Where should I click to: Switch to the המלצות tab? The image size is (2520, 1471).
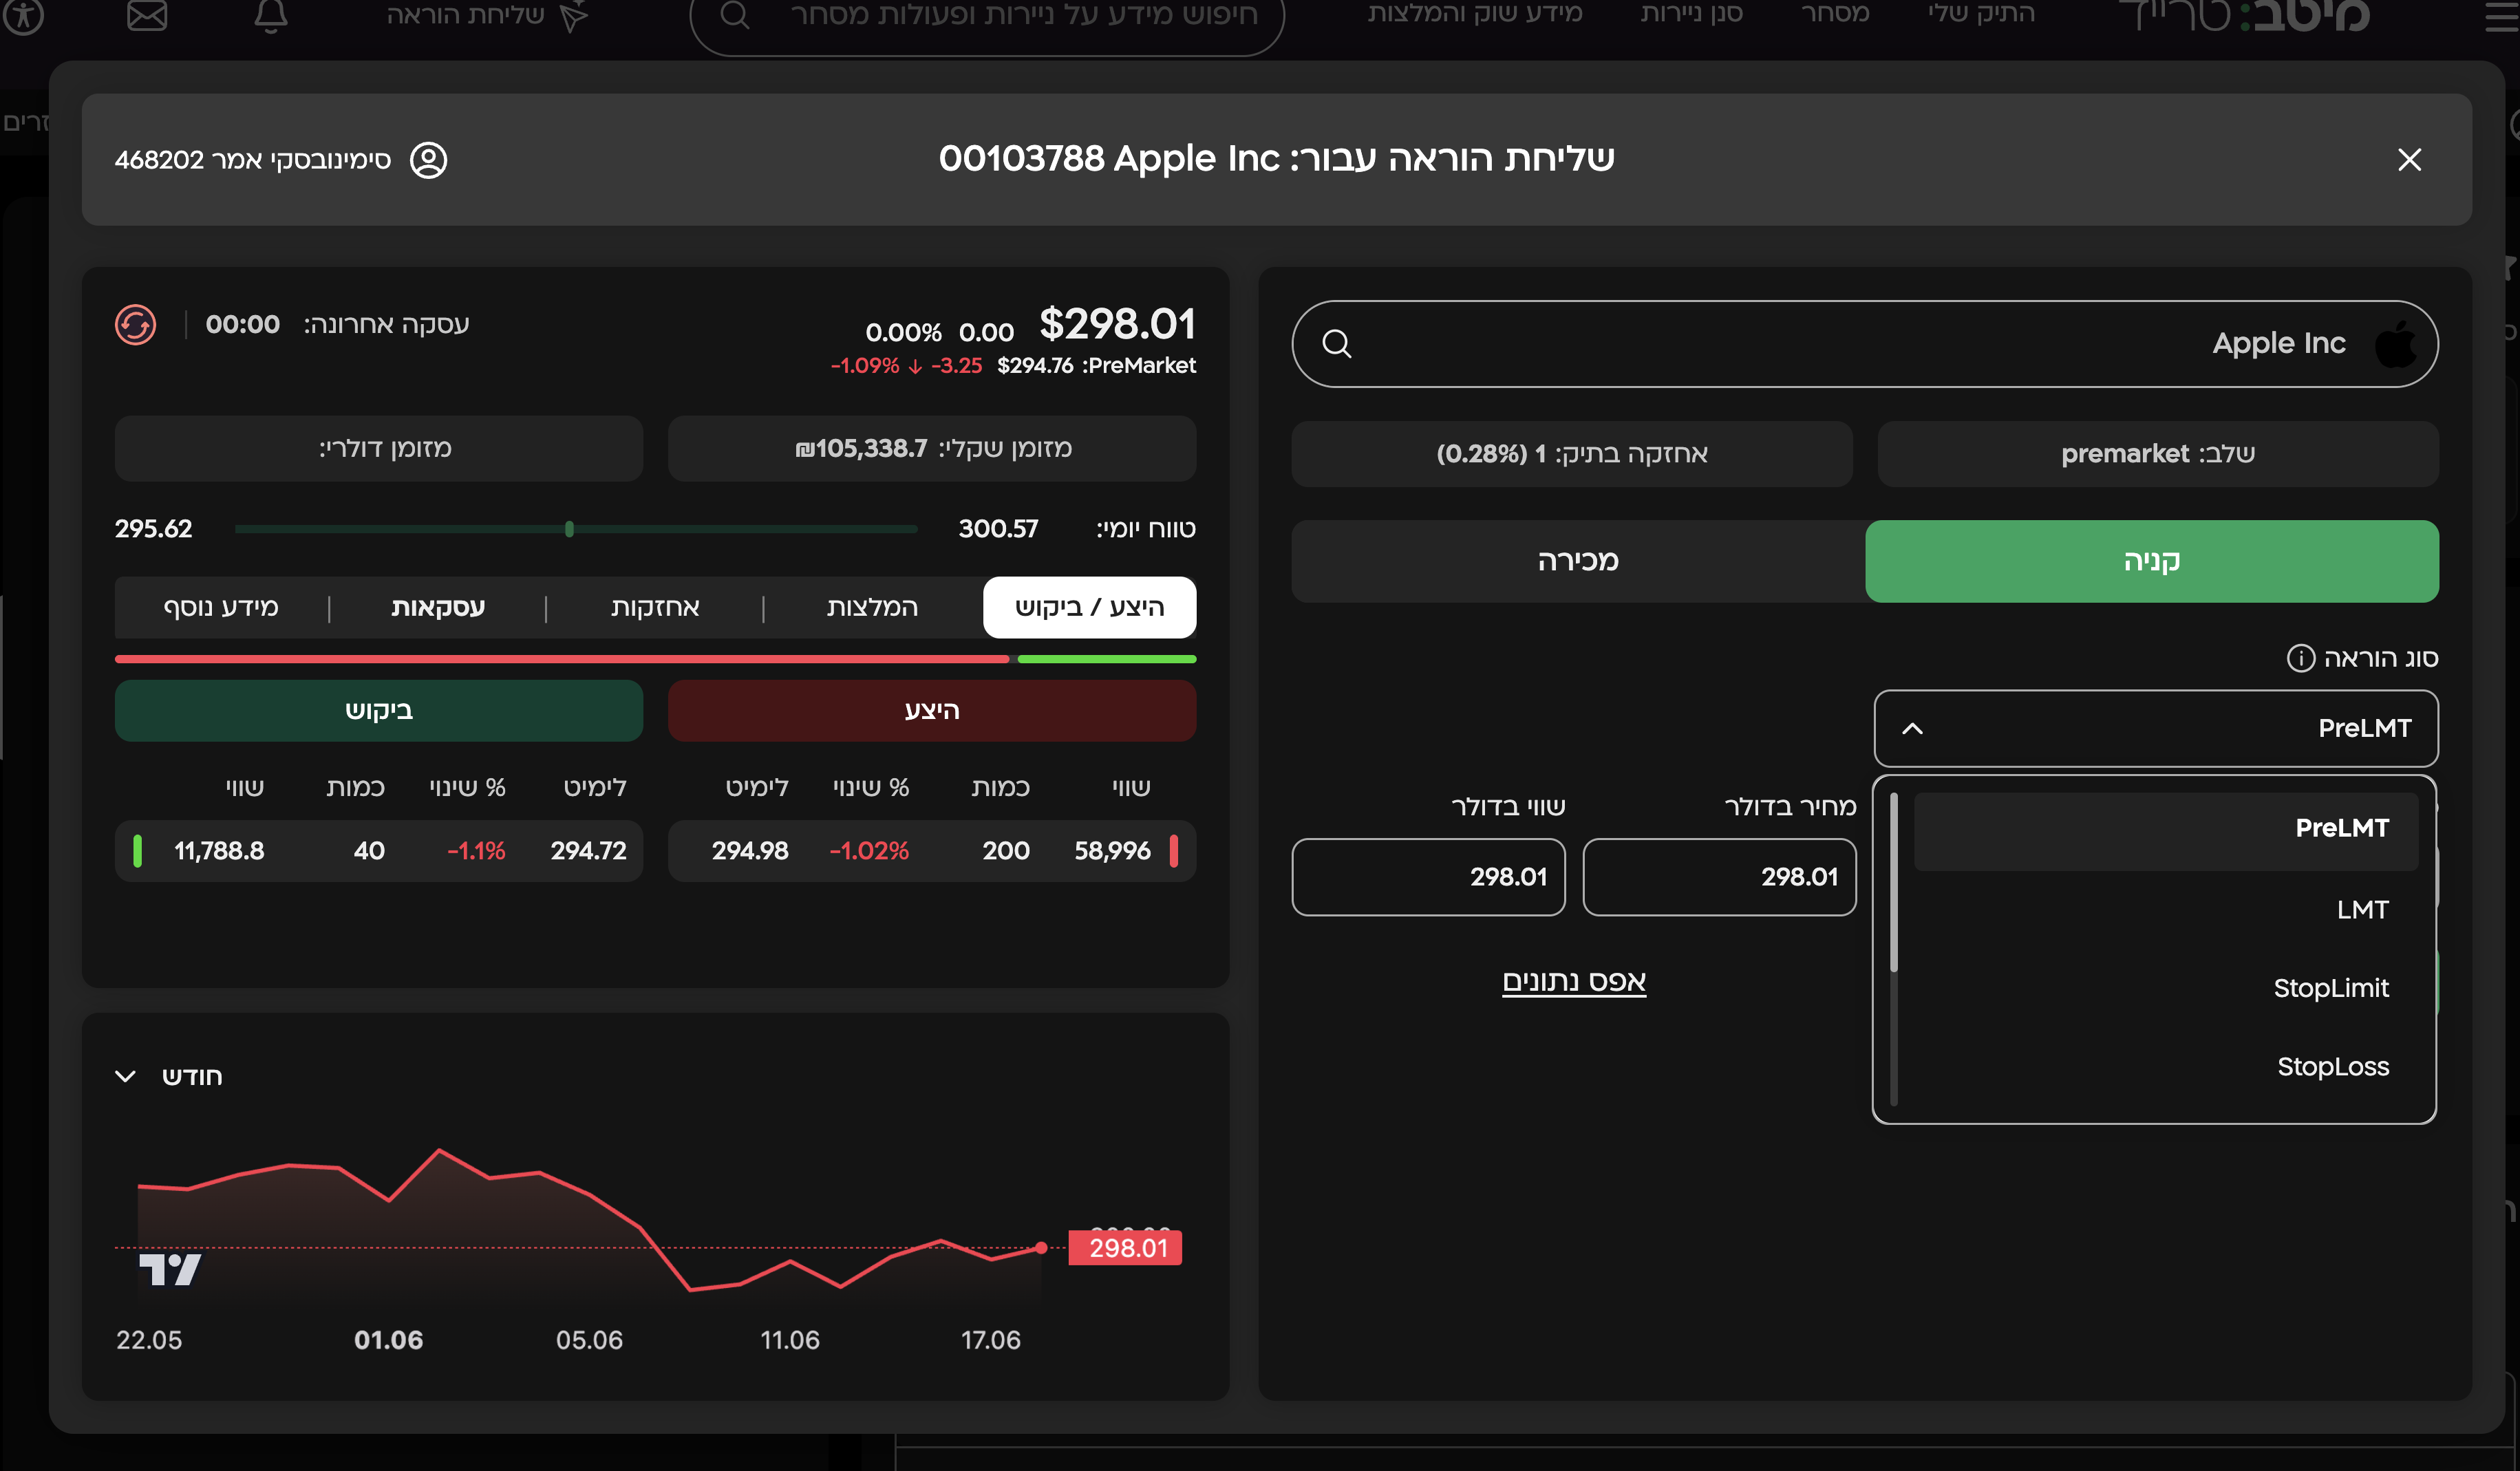coord(872,607)
